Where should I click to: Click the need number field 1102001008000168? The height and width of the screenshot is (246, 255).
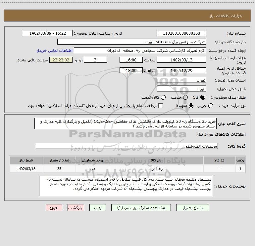click(x=181, y=33)
